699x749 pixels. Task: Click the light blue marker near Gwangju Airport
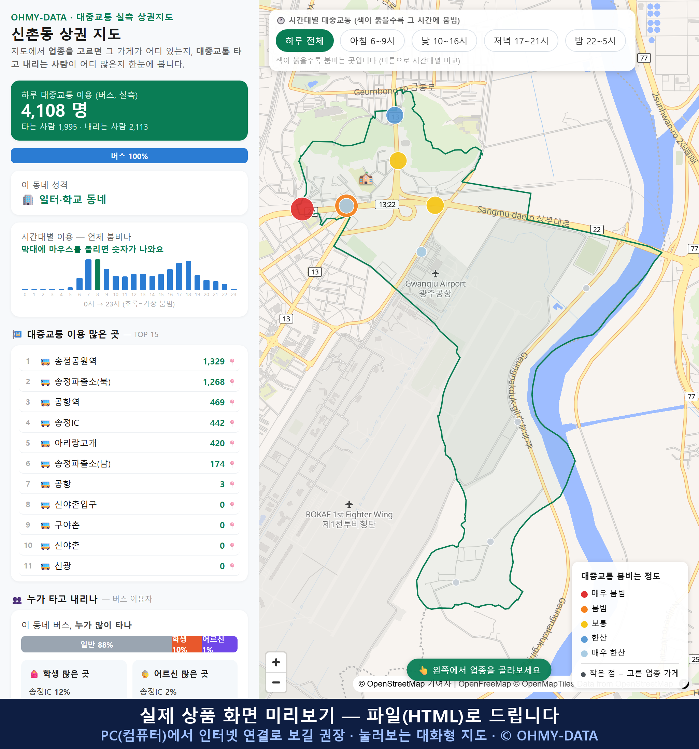coord(421,252)
